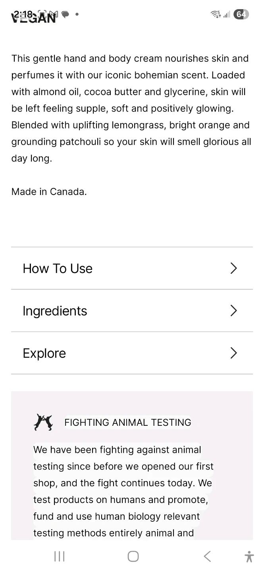This screenshot has width=264, height=573.
Task: Tap the FIGHTING ANIMAL TESTING heading
Action: (127, 422)
